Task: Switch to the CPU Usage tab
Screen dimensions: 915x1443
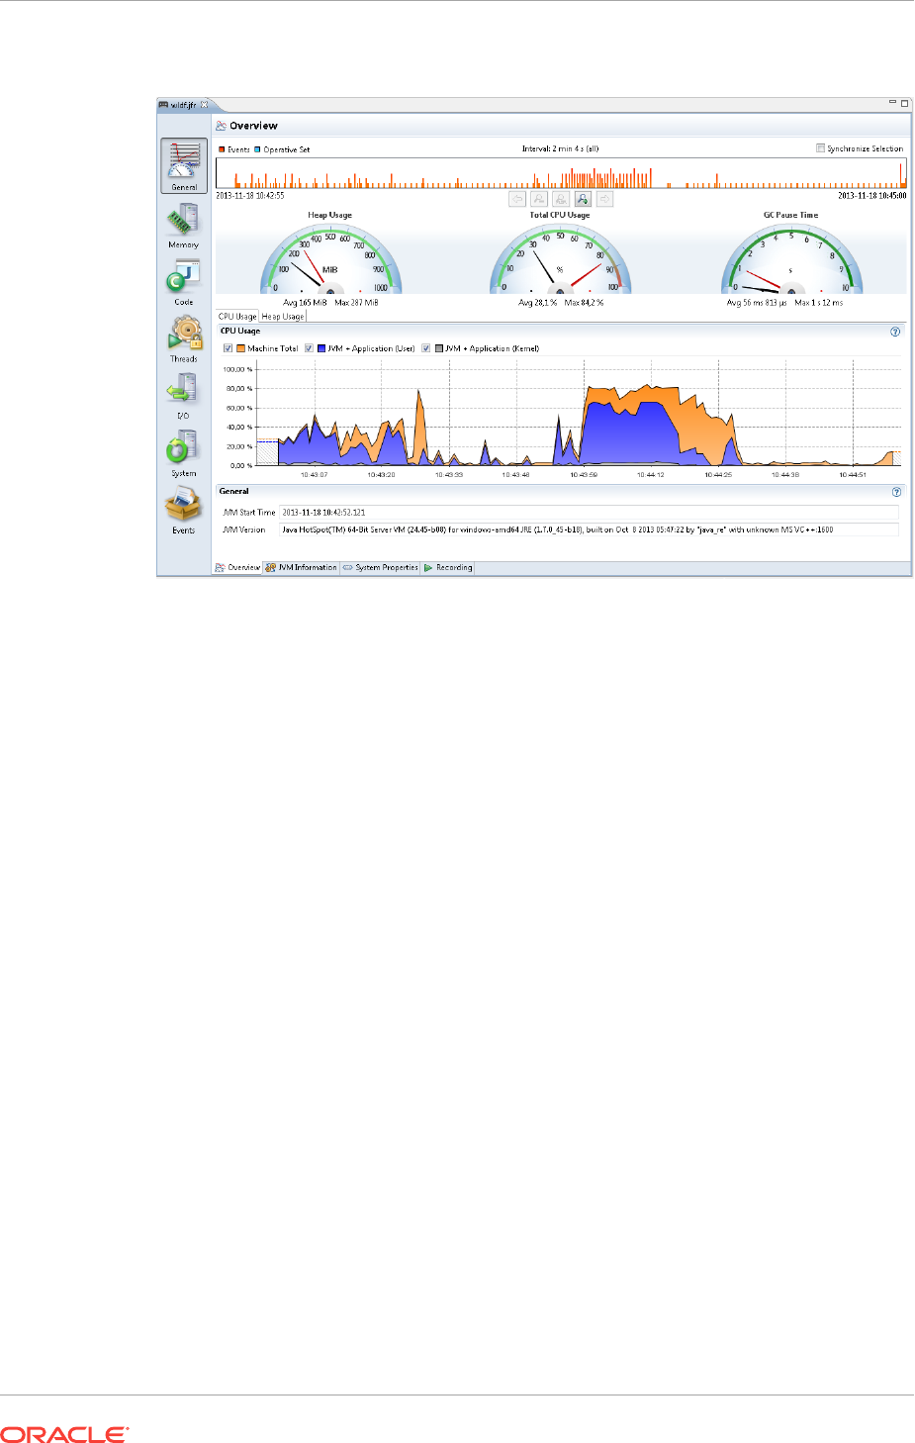Action: [237, 317]
